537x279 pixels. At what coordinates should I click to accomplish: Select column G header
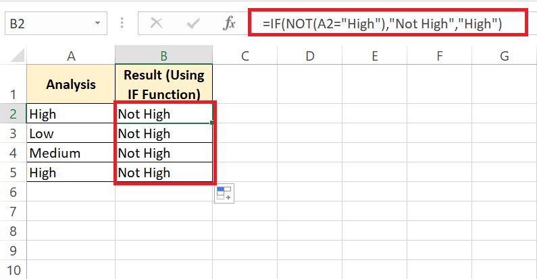(504, 56)
